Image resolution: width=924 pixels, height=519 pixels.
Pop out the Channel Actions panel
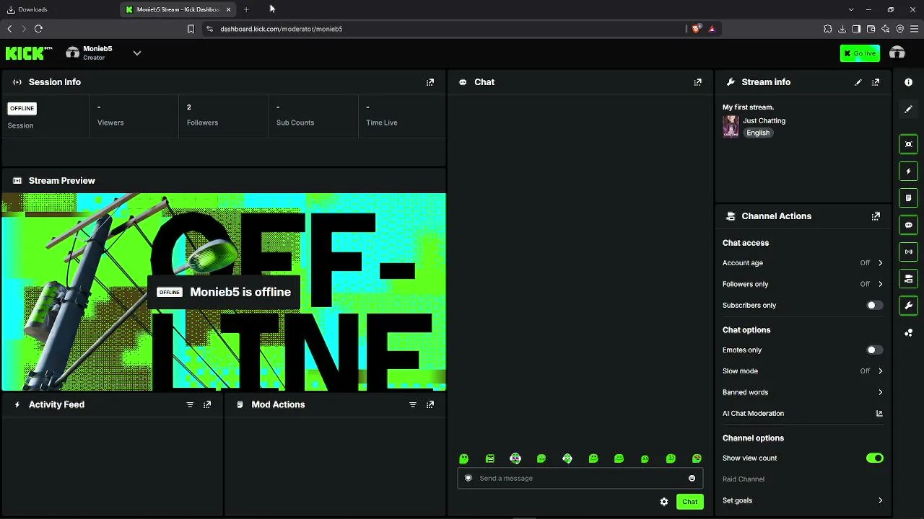[876, 216]
